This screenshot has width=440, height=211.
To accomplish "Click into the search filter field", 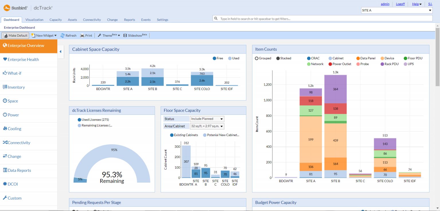I will pos(323,19).
